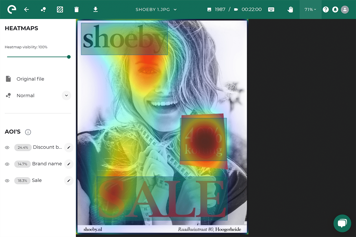Expand the Normal heatmap type chevron
This screenshot has height=237, width=356.
pyautogui.click(x=66, y=95)
